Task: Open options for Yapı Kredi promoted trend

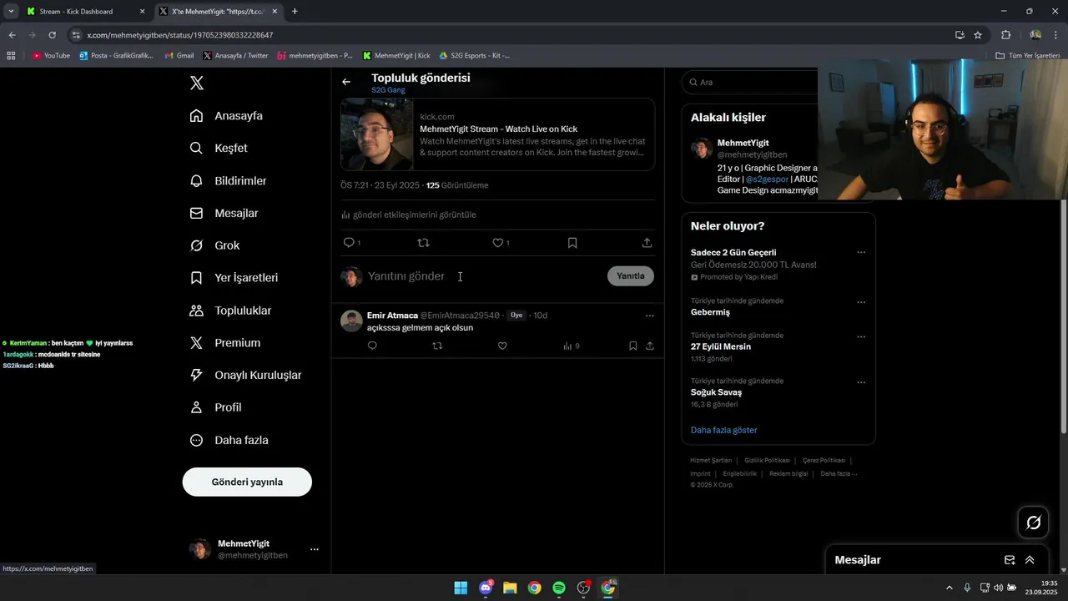Action: coord(861,253)
